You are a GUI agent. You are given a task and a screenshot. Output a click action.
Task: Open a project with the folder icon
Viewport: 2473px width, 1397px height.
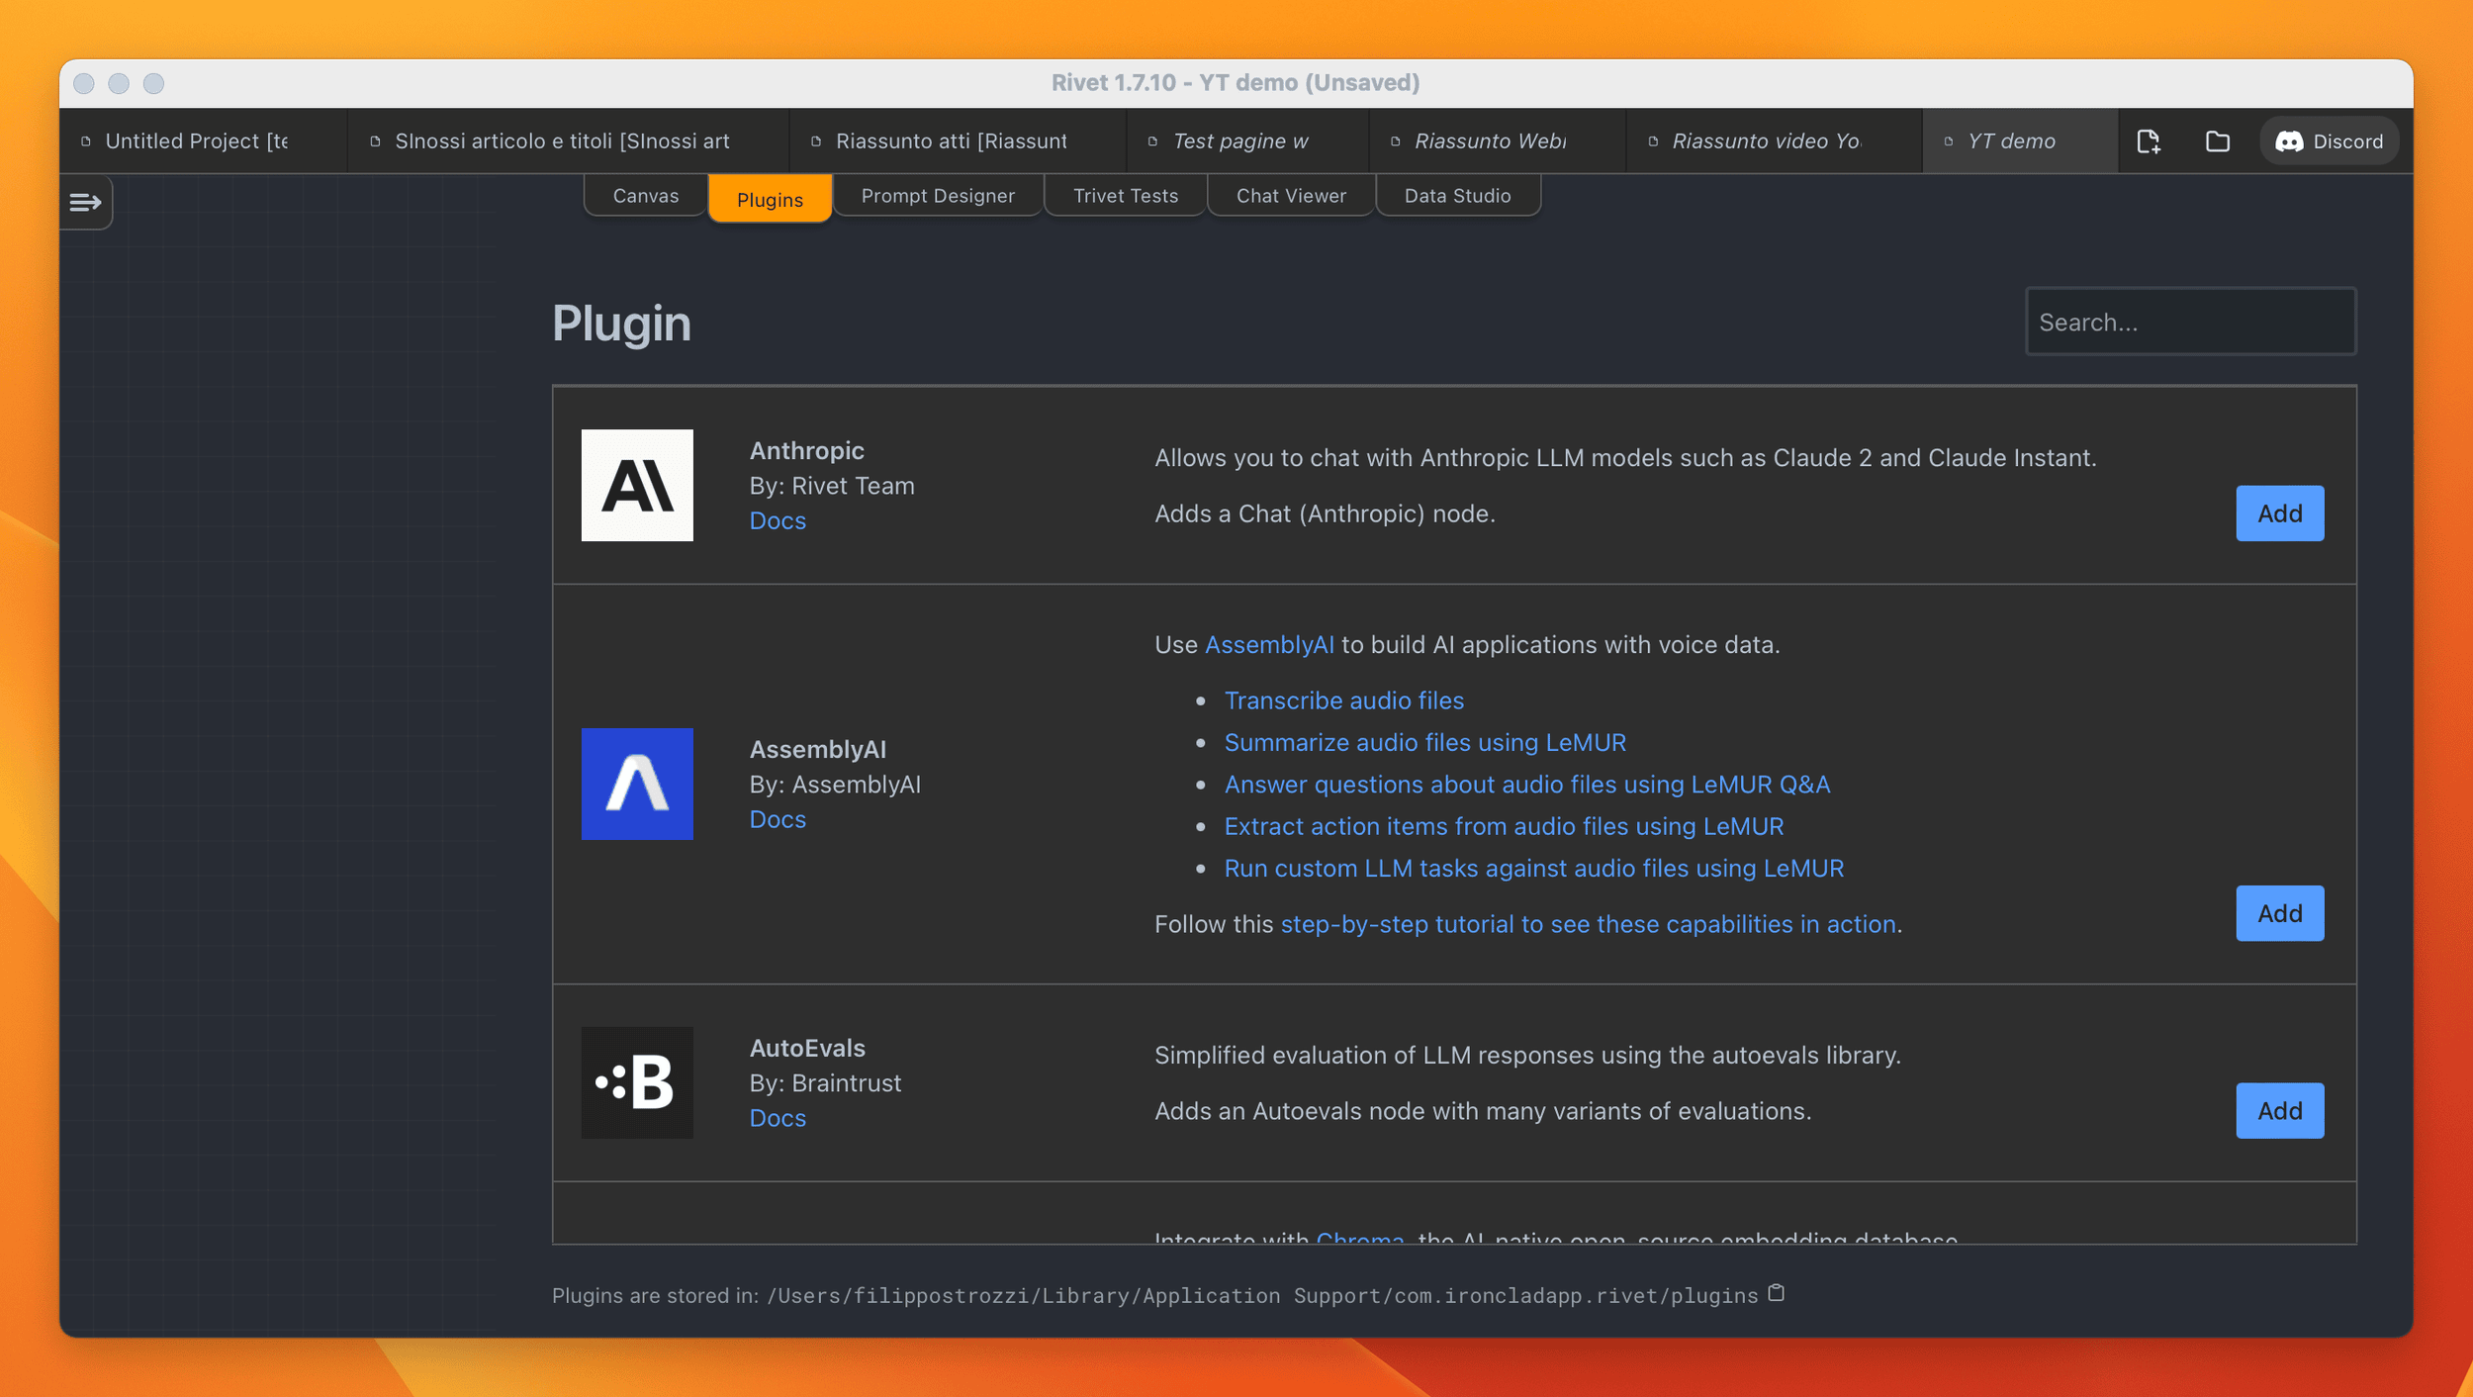(2217, 141)
